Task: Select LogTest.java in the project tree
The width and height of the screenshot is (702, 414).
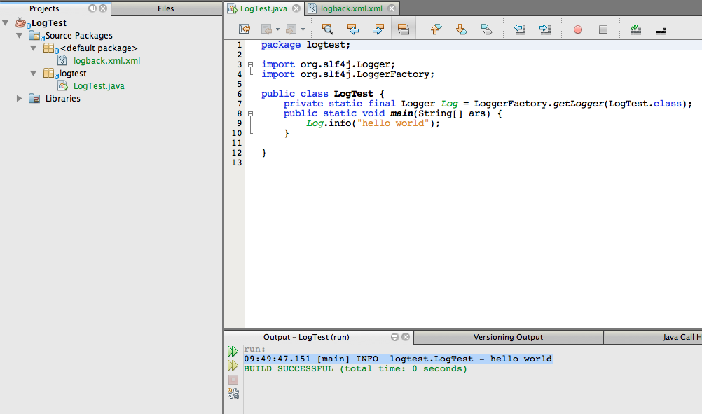Action: click(x=99, y=86)
